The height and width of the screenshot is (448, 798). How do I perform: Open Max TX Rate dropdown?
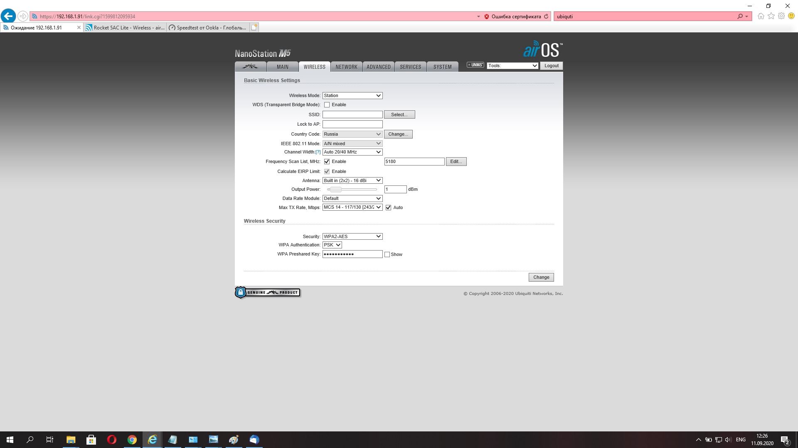pyautogui.click(x=352, y=207)
